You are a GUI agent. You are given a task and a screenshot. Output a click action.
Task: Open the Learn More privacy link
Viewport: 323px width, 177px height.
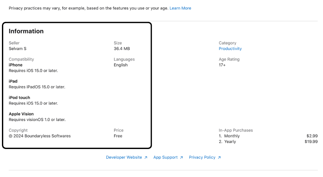(x=180, y=8)
